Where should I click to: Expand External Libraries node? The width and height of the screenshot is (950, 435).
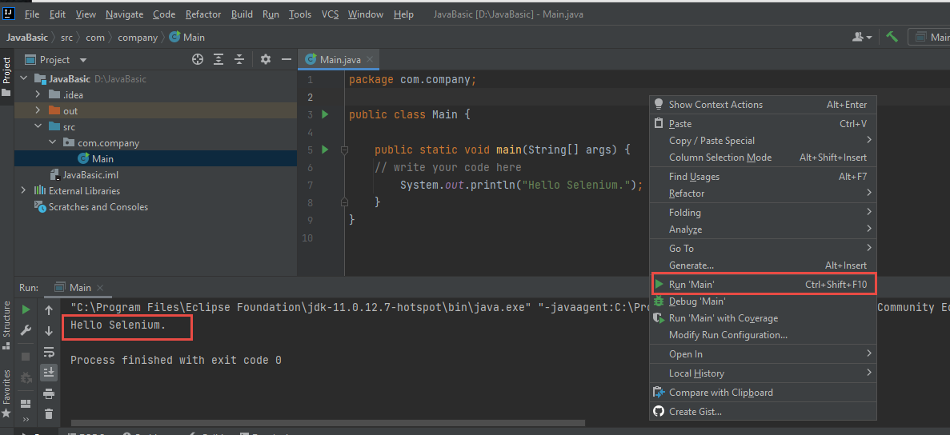[23, 191]
